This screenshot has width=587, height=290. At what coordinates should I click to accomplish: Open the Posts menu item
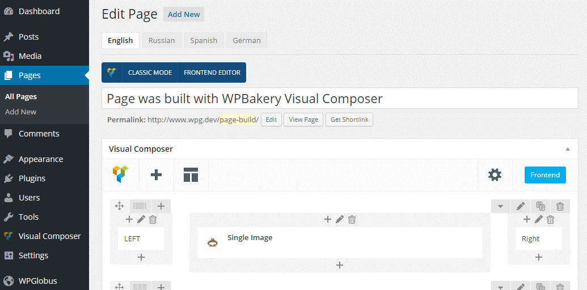[29, 37]
